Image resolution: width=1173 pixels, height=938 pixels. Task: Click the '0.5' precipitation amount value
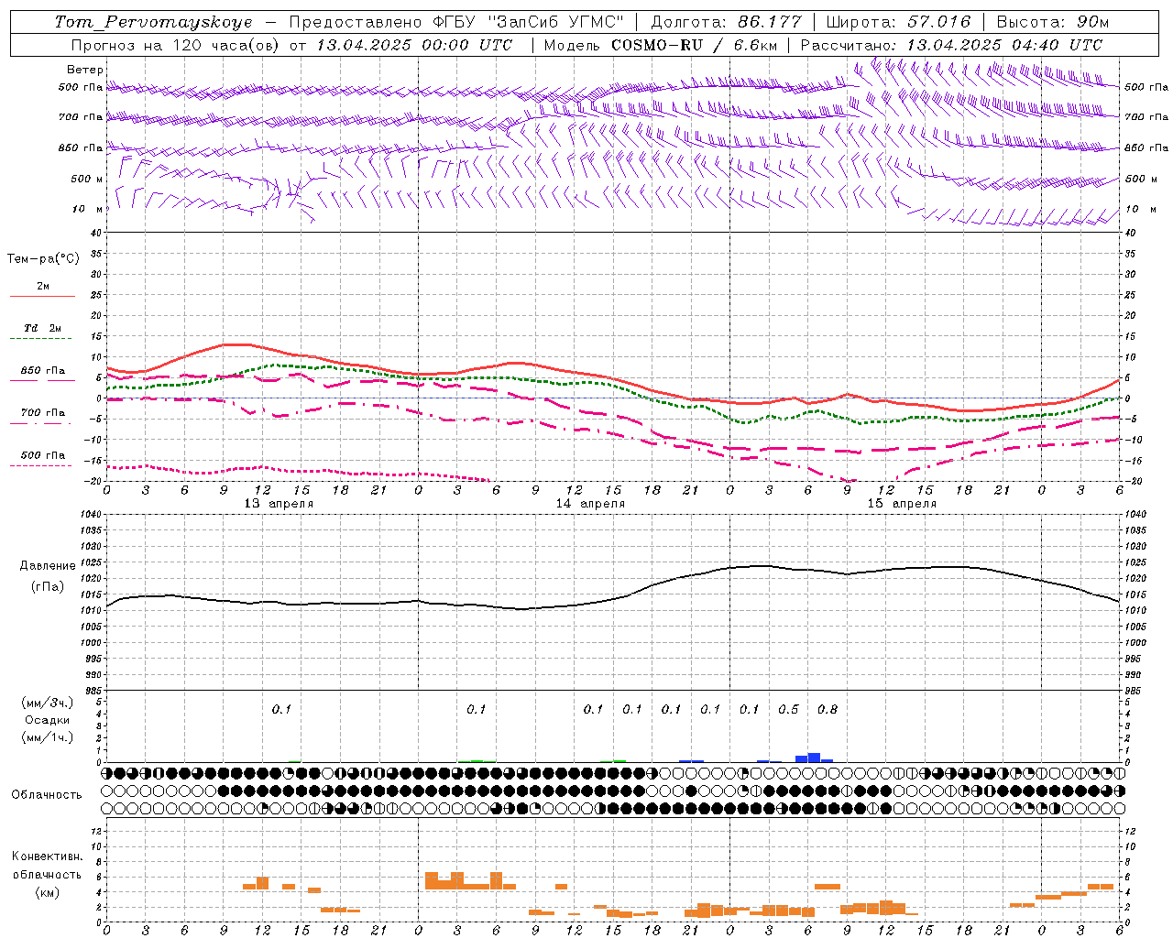(788, 709)
